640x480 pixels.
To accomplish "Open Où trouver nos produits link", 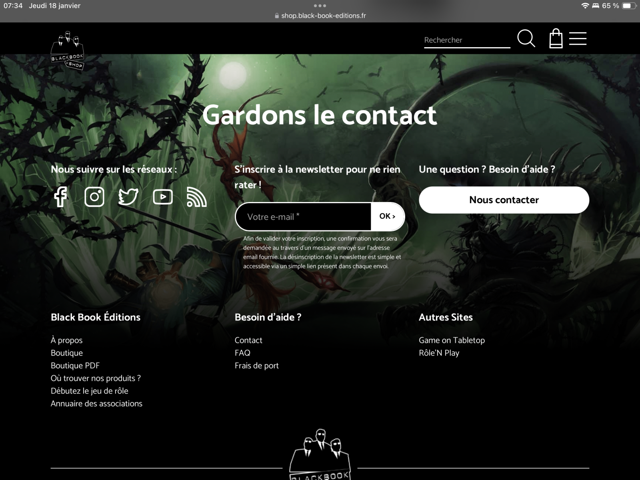I will point(96,378).
